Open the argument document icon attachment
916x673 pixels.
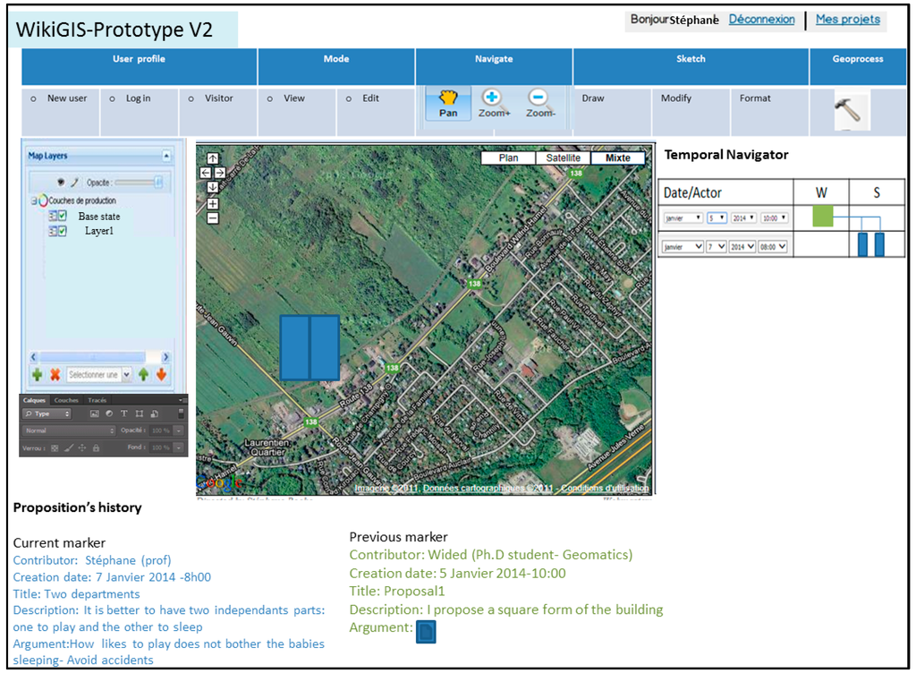(x=426, y=632)
